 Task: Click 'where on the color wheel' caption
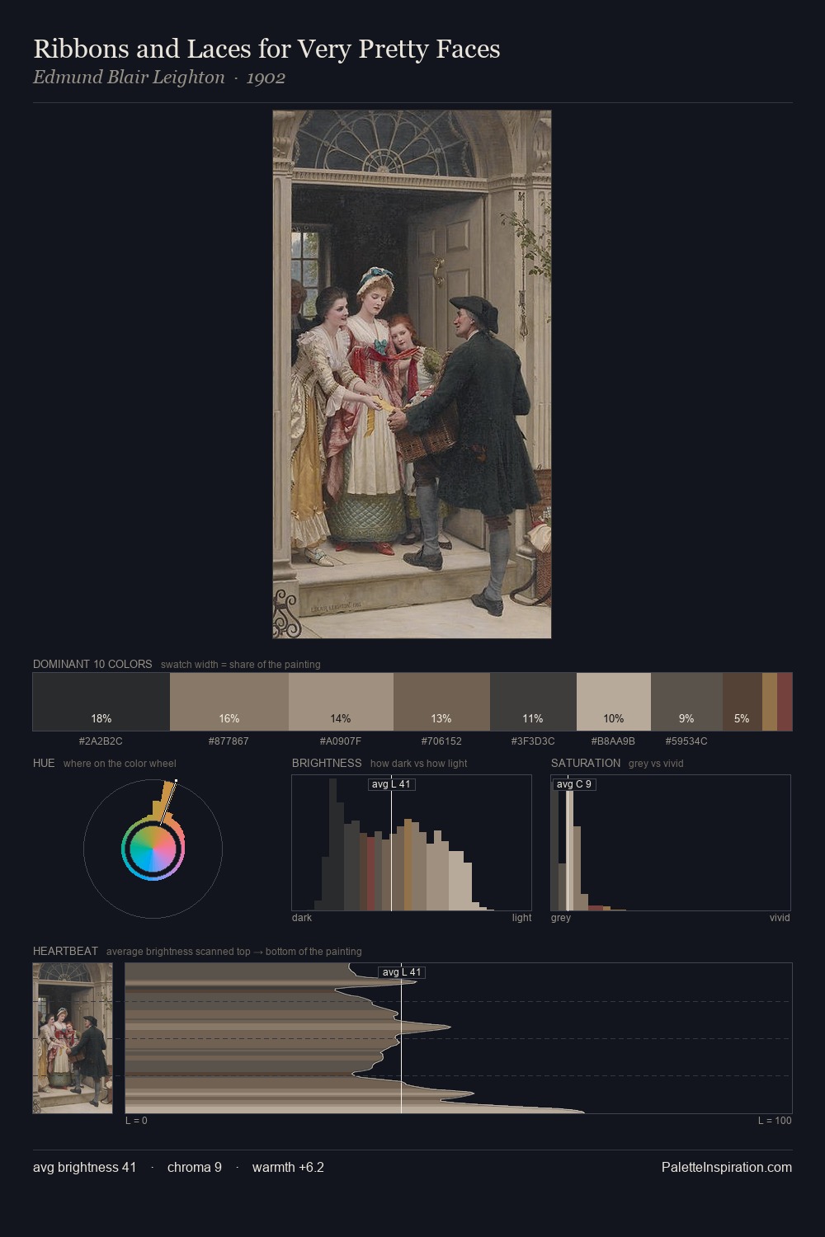coord(120,763)
